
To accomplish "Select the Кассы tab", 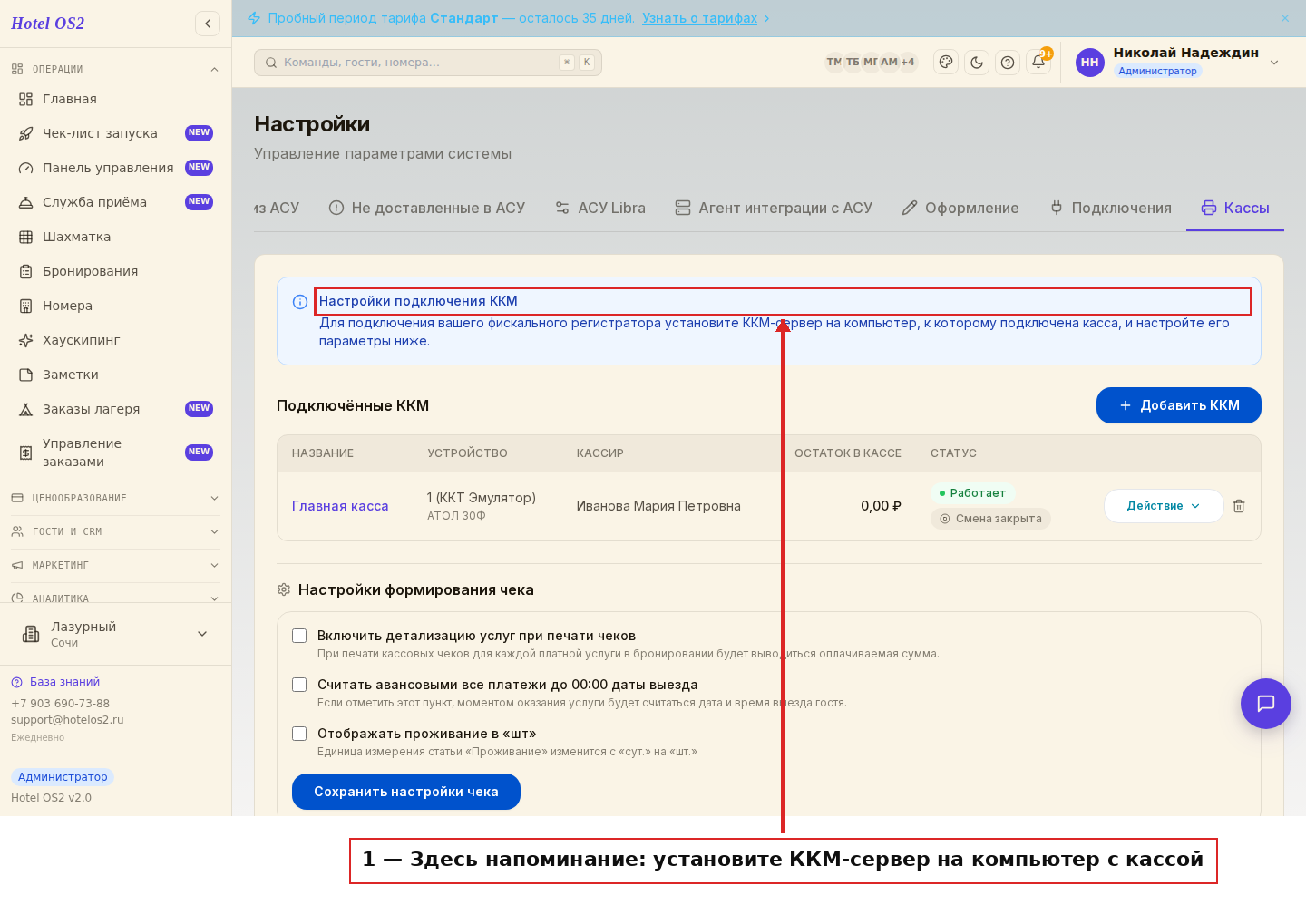I will coord(1235,208).
